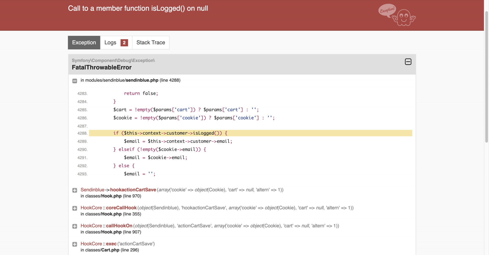The image size is (489, 255).
Task: Click the sendinblue.php file path (line 4288)
Action: pos(130,80)
